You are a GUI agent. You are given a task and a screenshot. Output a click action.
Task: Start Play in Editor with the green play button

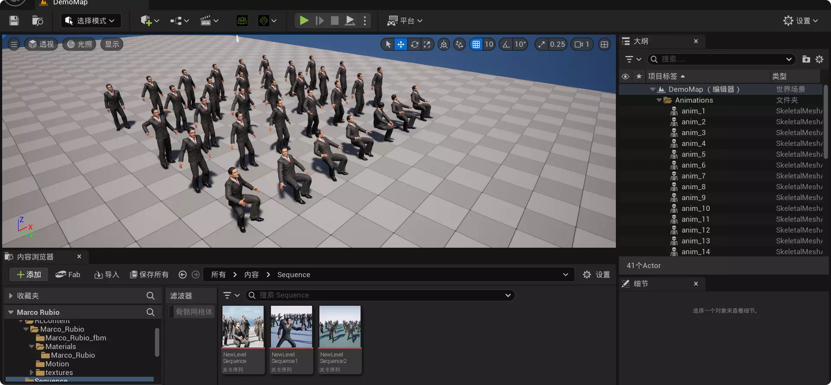(304, 20)
